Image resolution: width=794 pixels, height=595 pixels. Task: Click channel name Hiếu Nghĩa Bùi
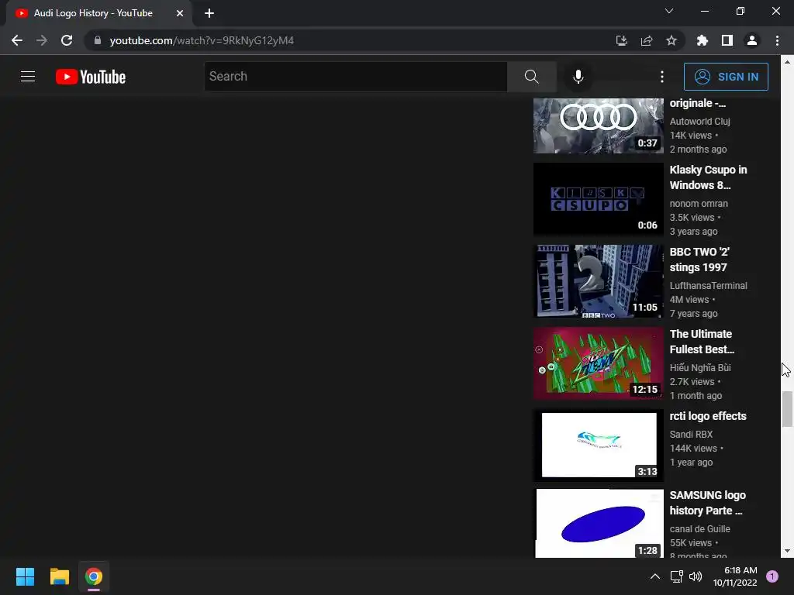pos(700,367)
